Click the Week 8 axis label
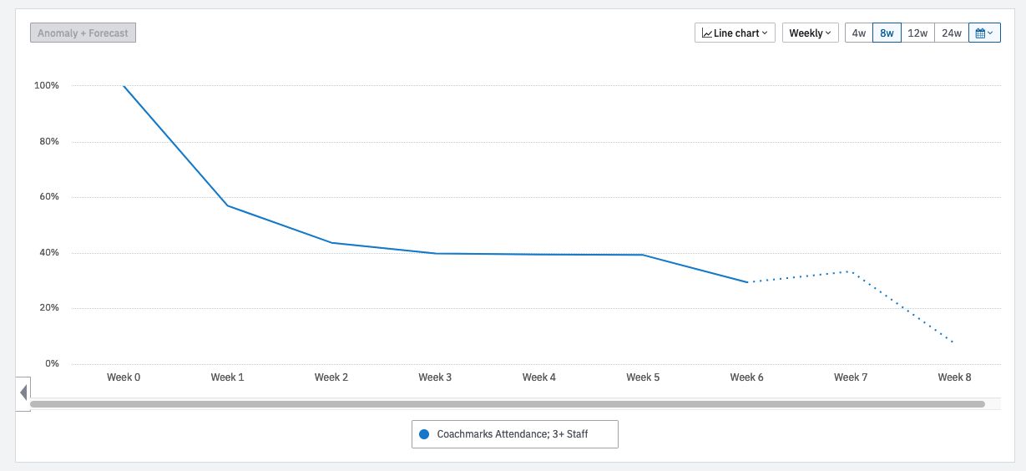Screen dimensions: 1026x471 click(955, 377)
